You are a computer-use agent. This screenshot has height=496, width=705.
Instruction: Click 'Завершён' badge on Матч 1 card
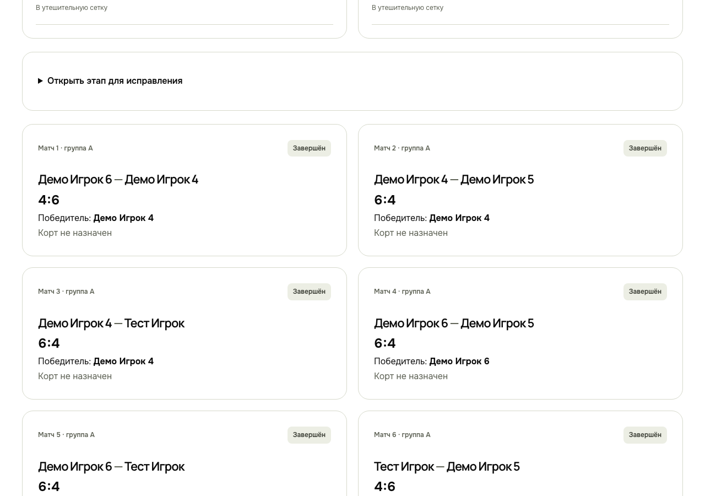point(309,148)
